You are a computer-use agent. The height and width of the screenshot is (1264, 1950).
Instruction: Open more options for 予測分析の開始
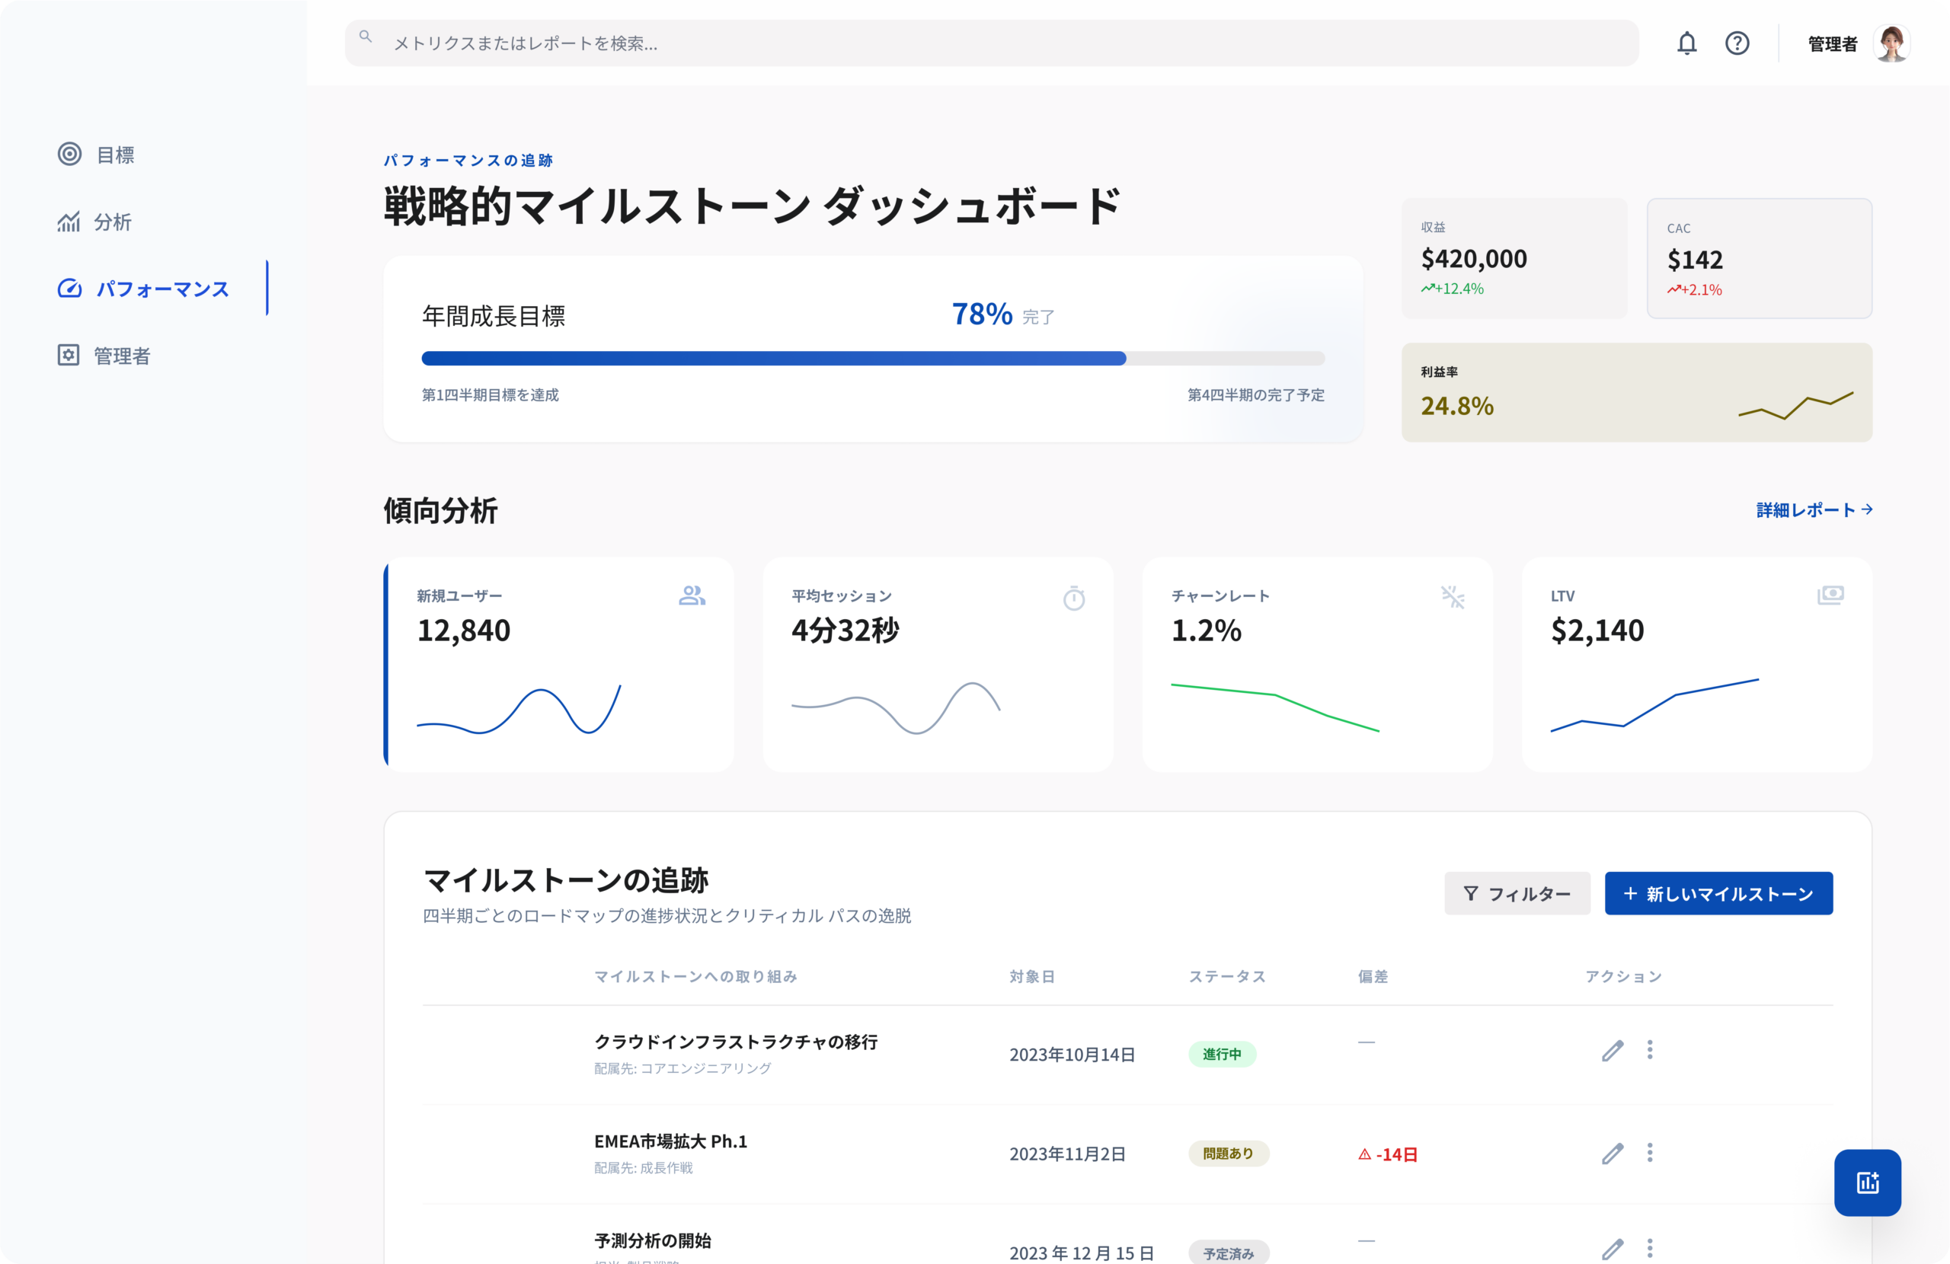tap(1649, 1249)
